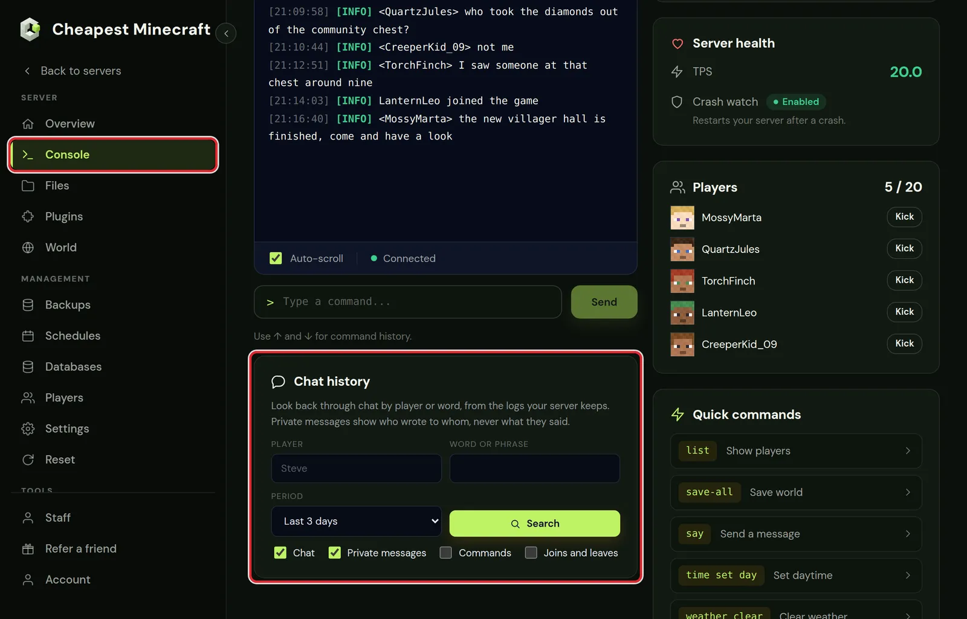Go to the Databases section

(x=113, y=367)
